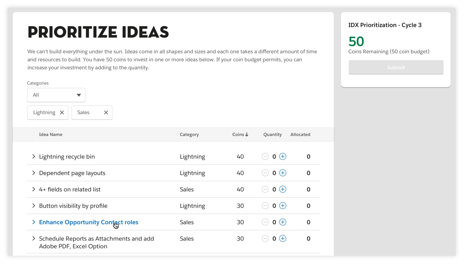Remove the Lightning filter tag

pos(62,113)
